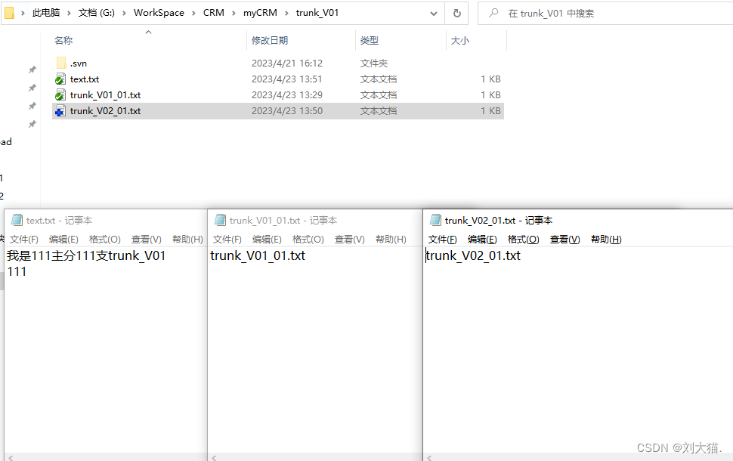Select trunk_V02_01.txt added-file icon

pos(60,111)
